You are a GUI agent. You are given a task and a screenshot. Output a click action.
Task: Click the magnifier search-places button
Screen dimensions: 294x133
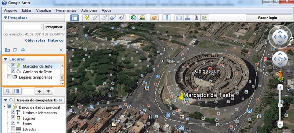(8, 91)
